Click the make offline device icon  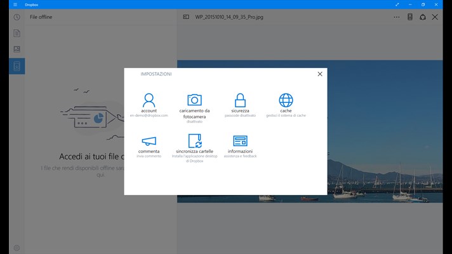click(409, 17)
